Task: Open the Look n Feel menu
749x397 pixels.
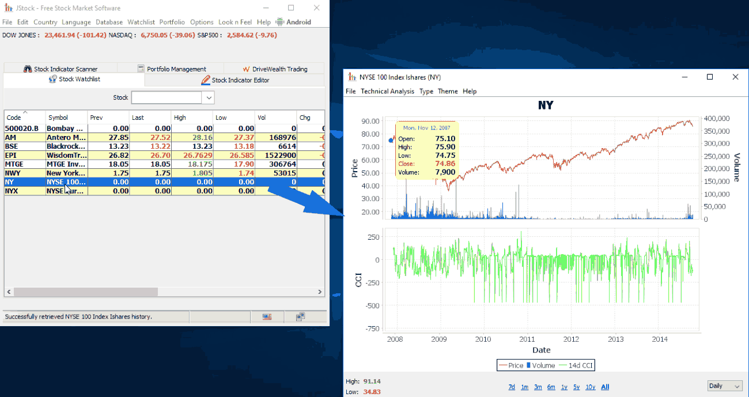Action: pyautogui.click(x=235, y=22)
